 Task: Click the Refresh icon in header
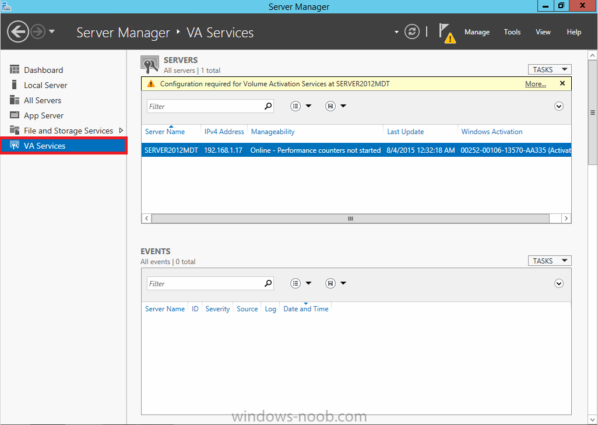[x=412, y=31]
